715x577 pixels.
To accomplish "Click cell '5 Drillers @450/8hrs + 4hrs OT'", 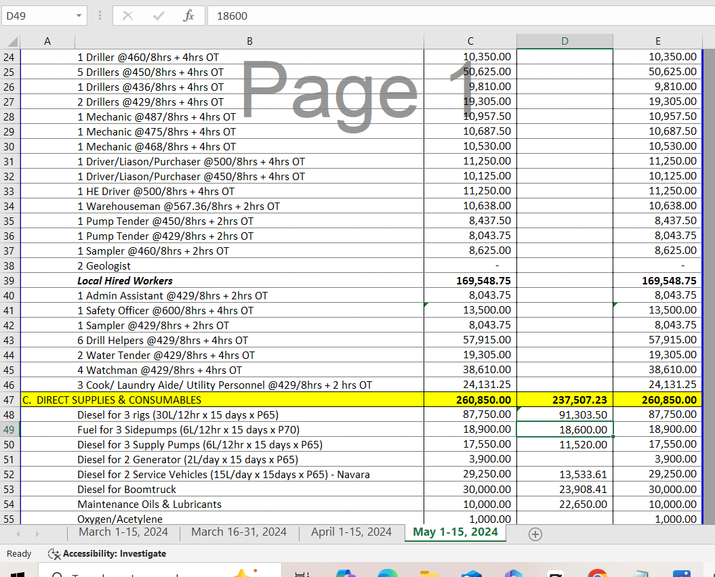I will [249, 72].
